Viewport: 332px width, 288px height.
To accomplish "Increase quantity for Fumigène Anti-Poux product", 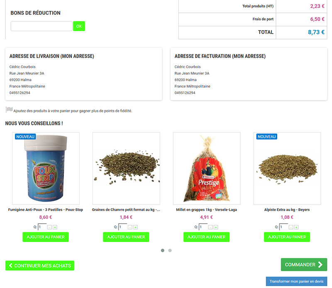I will [x=55, y=227].
